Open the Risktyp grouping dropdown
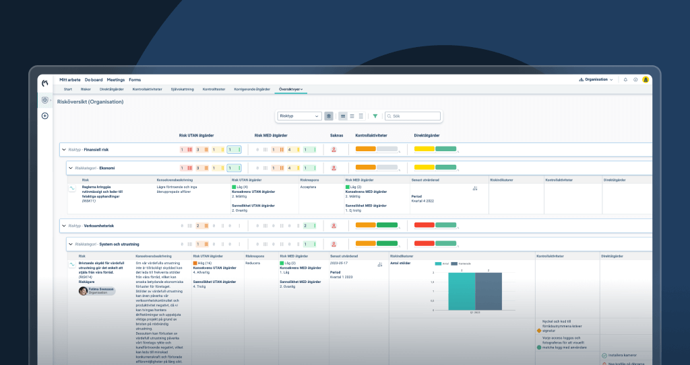This screenshot has height=365, width=690. [300, 116]
